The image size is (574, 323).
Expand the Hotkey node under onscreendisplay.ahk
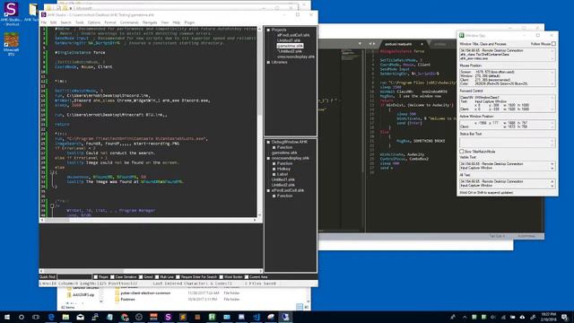pyautogui.click(x=274, y=170)
